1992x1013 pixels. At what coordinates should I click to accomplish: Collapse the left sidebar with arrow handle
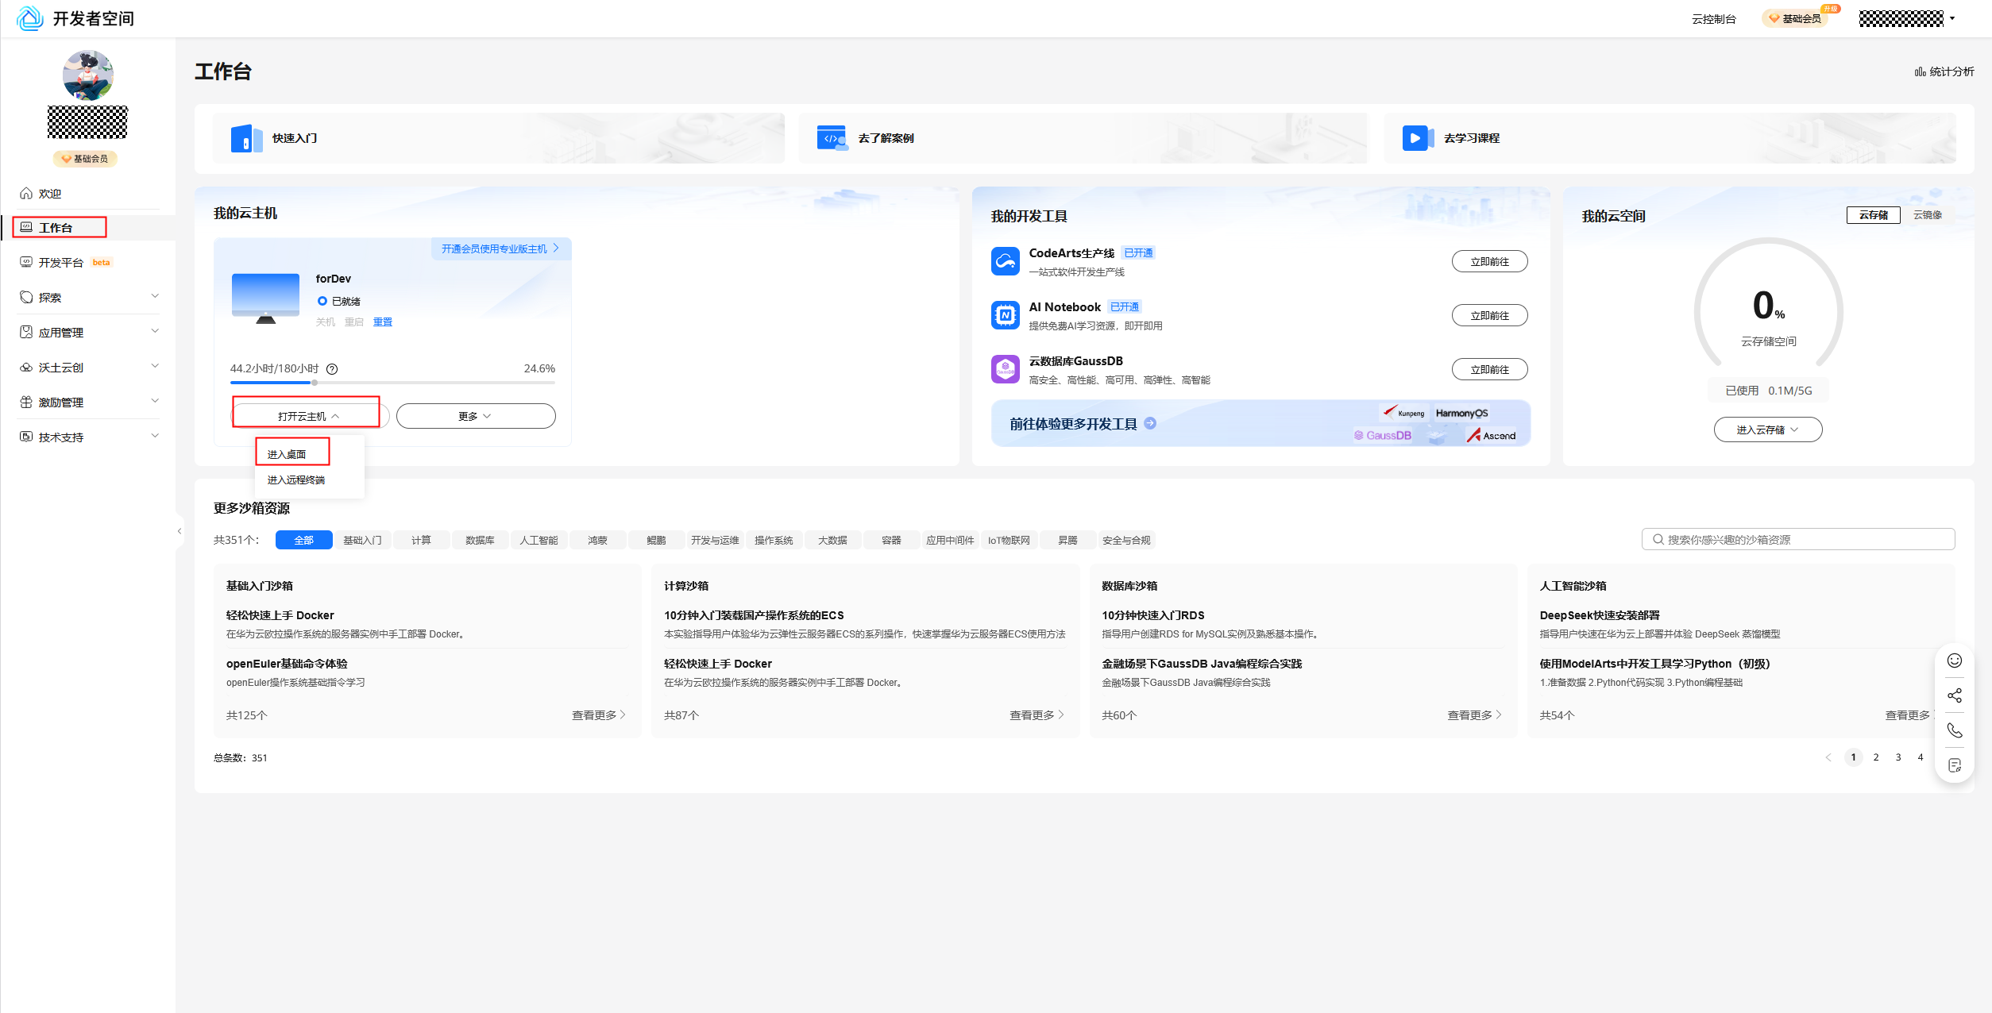pos(180,531)
